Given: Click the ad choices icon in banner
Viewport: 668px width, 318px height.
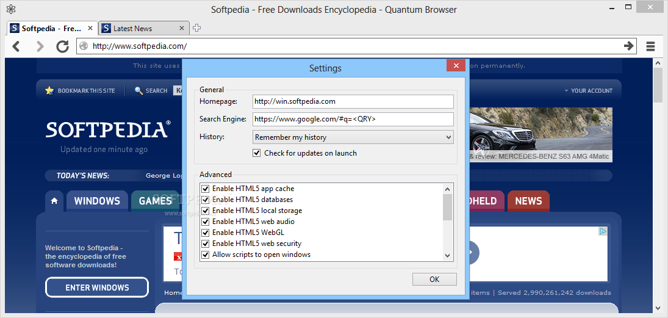Looking at the screenshot, I should pyautogui.click(x=603, y=231).
